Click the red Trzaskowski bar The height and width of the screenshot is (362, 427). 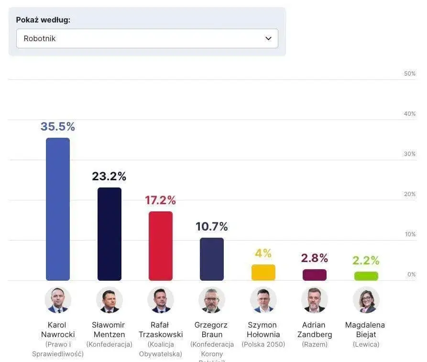[x=161, y=246]
